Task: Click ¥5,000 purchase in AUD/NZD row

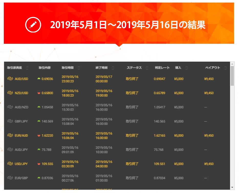Action: coord(179,107)
